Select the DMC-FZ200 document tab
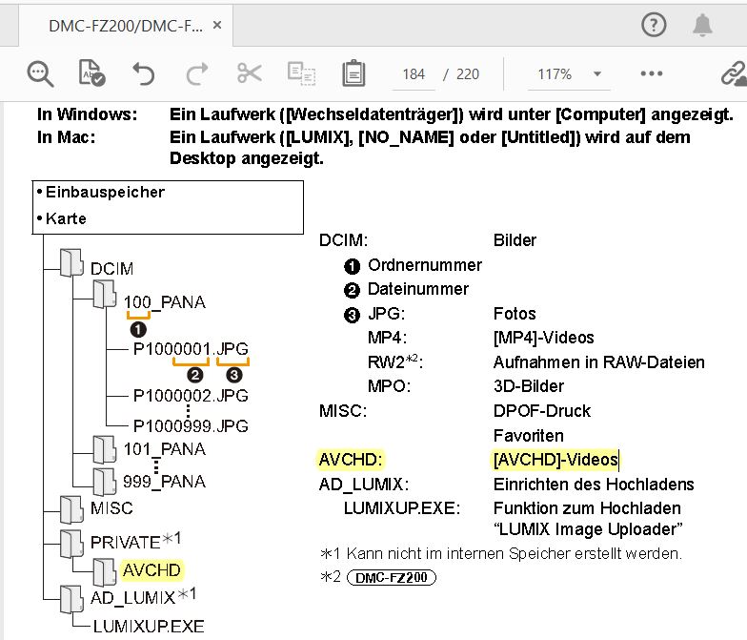 [x=124, y=27]
